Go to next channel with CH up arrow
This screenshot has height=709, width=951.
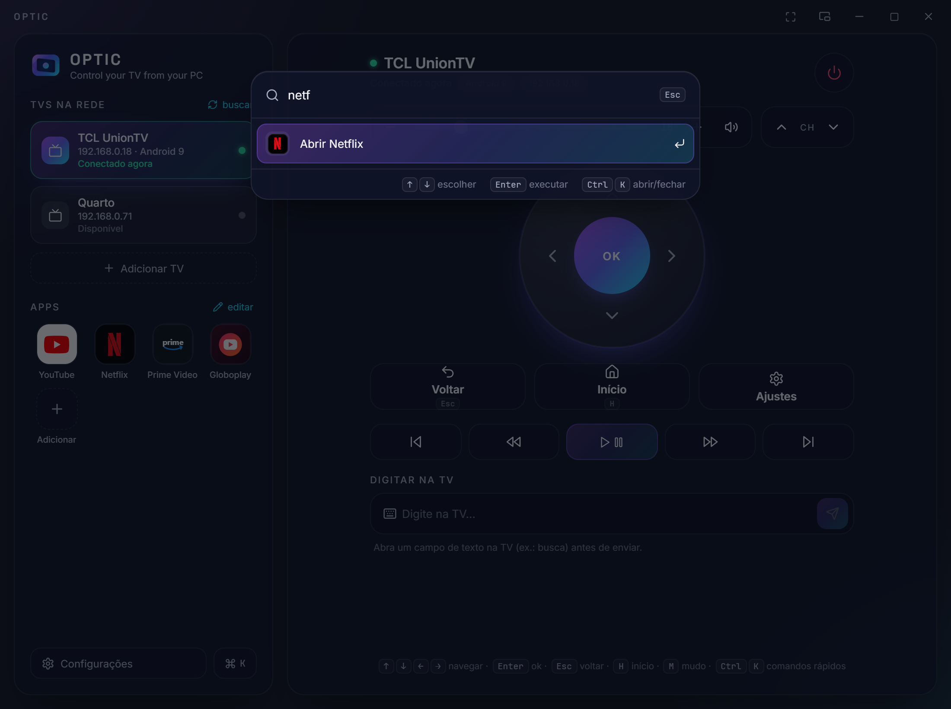(x=781, y=127)
